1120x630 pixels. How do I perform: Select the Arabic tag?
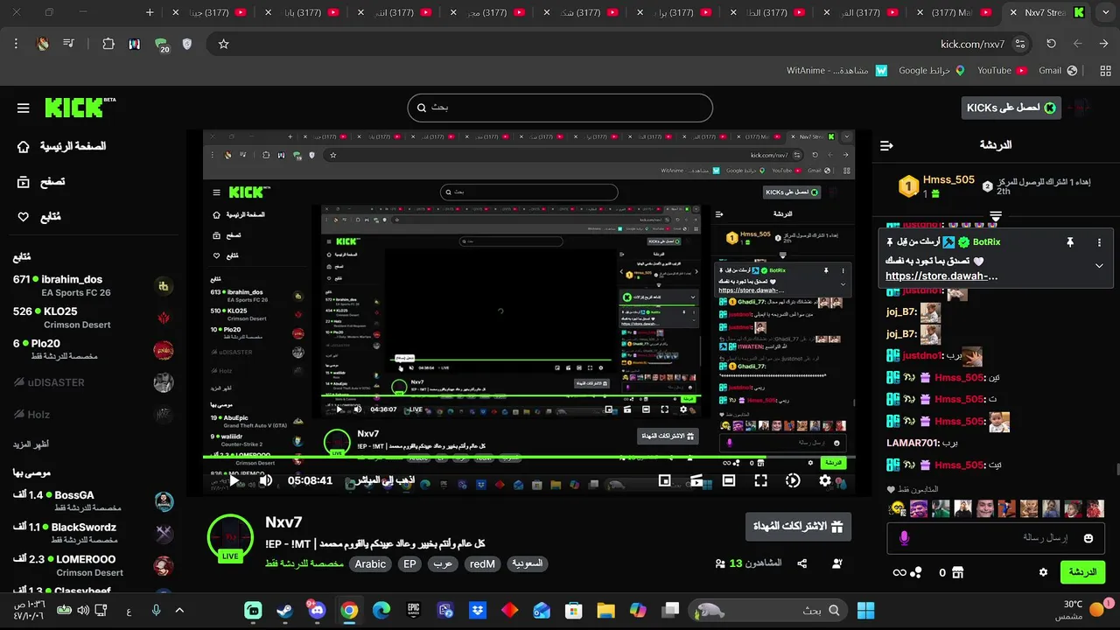370,564
